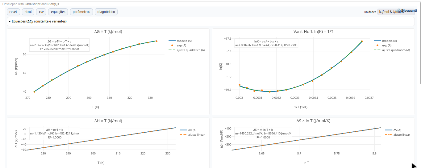The image size is (421, 168).
Task: Open the unidades dropdown
Action: coord(391,12)
